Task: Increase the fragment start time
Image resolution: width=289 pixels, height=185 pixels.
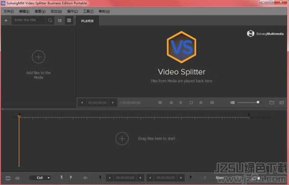Action: click(140, 178)
